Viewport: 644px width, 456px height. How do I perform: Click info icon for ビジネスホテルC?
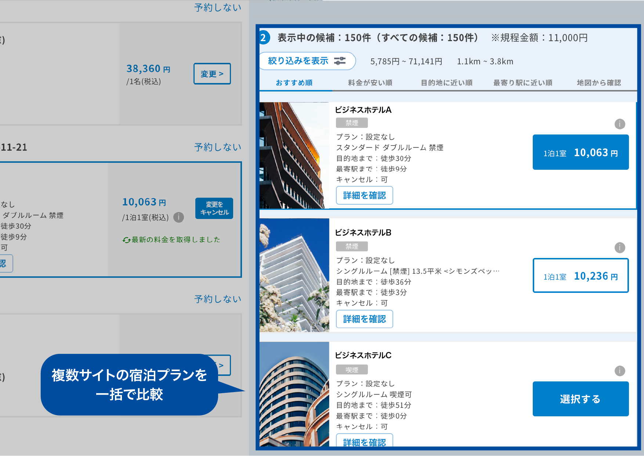[620, 371]
